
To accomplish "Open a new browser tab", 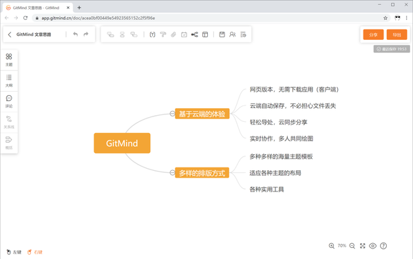I will tap(79, 8).
